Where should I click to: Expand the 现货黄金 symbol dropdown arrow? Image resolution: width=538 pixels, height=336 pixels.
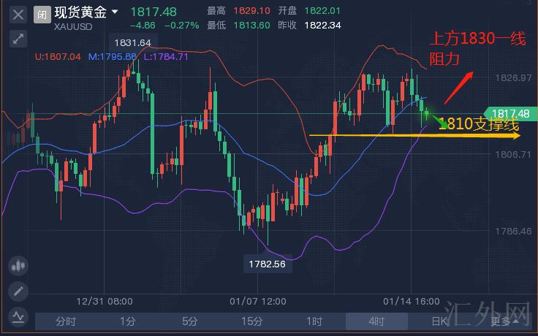click(115, 12)
